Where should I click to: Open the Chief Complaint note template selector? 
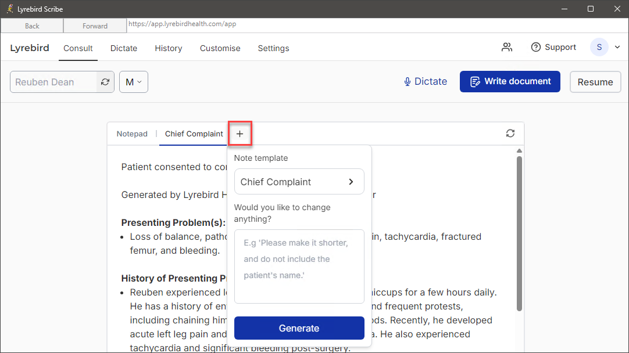(x=299, y=182)
